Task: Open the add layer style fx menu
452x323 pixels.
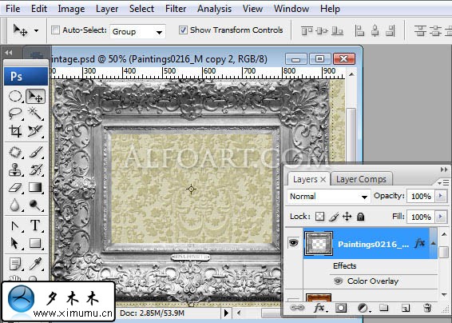Action: pos(320,308)
